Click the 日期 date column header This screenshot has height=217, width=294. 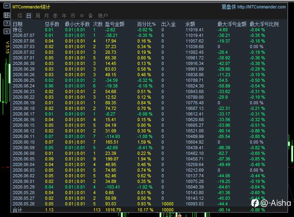point(18,24)
